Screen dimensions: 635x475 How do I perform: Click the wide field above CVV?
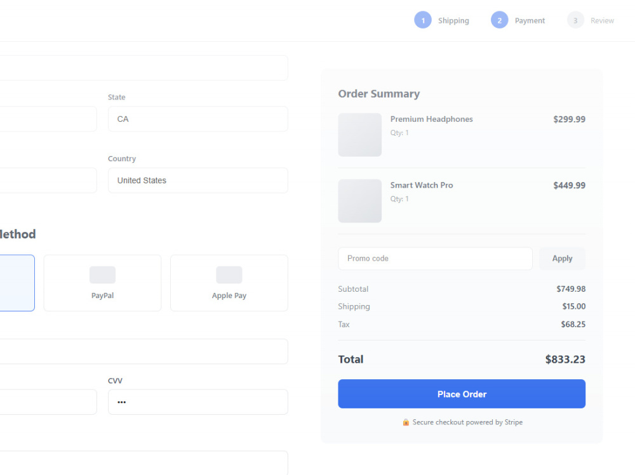pyautogui.click(x=144, y=351)
